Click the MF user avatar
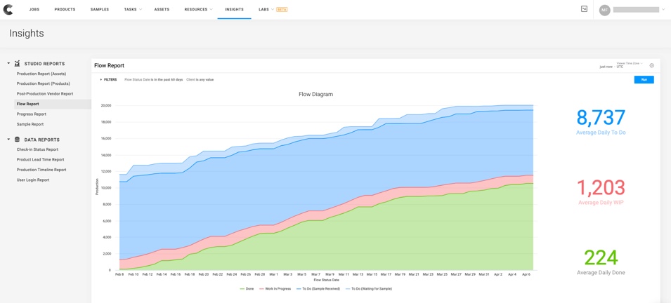 click(x=604, y=10)
